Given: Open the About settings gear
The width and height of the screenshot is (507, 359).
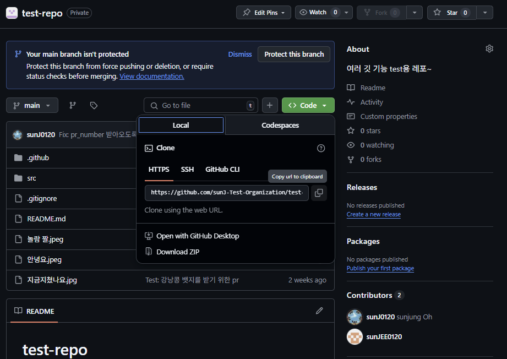Looking at the screenshot, I should click(x=489, y=49).
